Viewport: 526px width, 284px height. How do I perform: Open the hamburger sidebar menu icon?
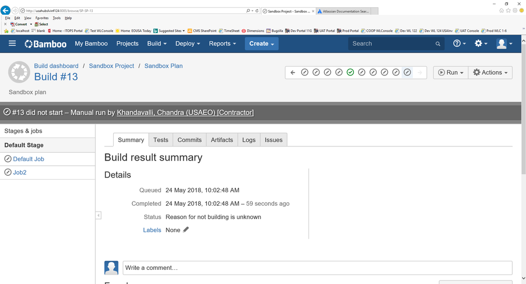(12, 44)
